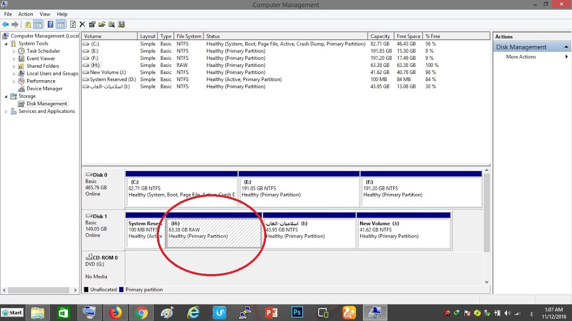The height and width of the screenshot is (321, 572).
Task: Click the black X Delete icon in the toolbar
Action: click(82, 25)
